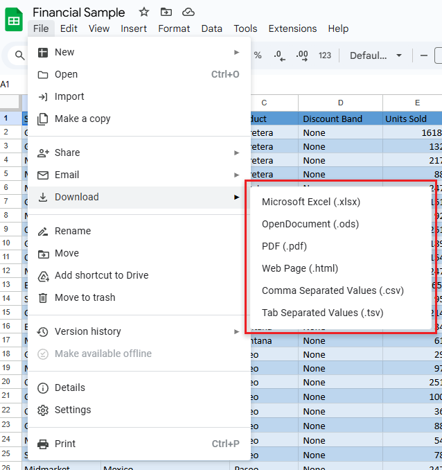Viewport: 442px width, 470px height.
Task: Click the search magnifier icon in the toolbar
Action: pyautogui.click(x=20, y=55)
